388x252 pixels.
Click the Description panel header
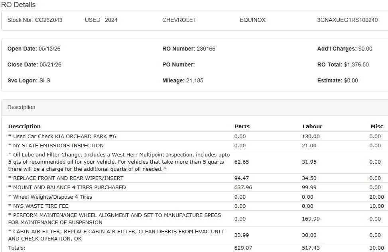point(195,107)
